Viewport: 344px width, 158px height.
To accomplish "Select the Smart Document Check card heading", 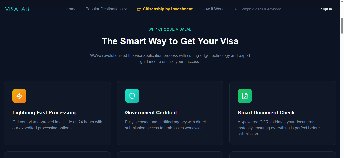I will point(266,113).
